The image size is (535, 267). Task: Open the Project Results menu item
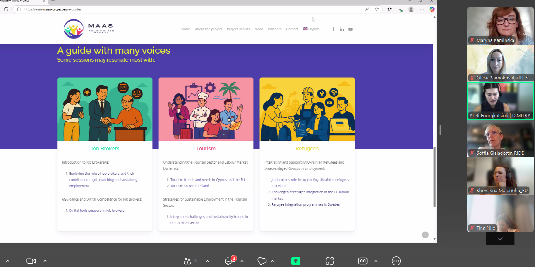click(238, 29)
